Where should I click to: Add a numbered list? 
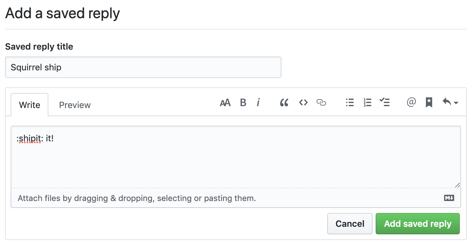(367, 102)
